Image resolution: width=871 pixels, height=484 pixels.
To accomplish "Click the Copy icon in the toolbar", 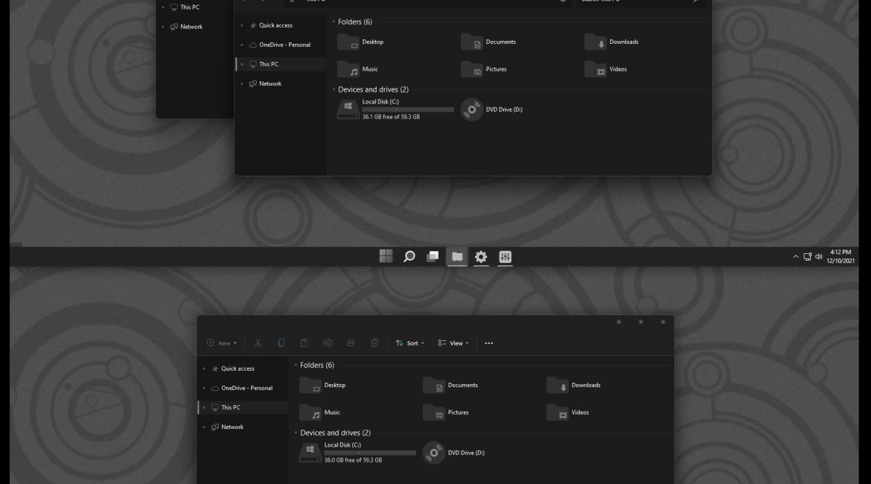I will click(281, 343).
